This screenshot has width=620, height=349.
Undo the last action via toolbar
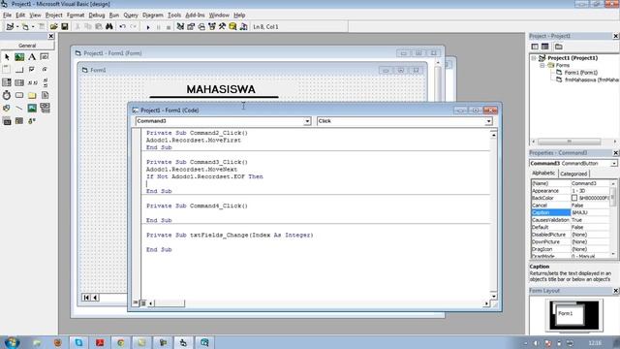tap(123, 26)
